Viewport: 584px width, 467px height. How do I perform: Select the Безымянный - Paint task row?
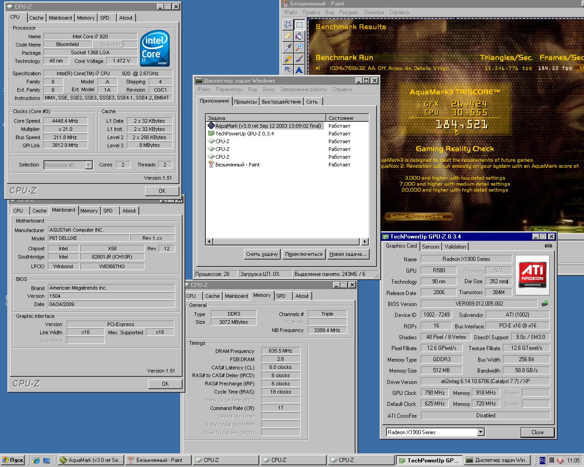[287, 165]
